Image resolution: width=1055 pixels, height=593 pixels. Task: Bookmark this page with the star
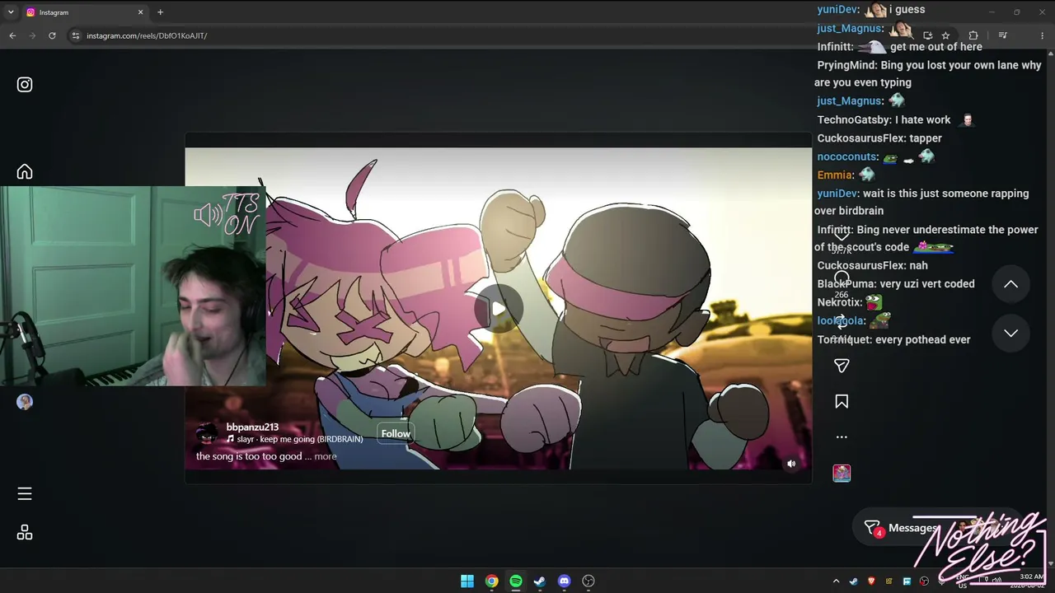[945, 35]
